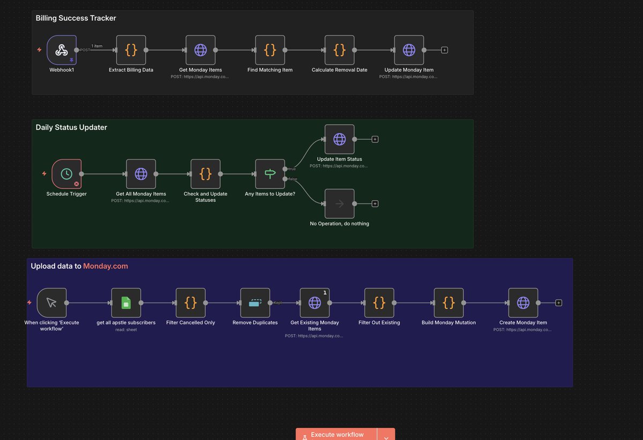Open the Extract Billing Data code node
Image resolution: width=643 pixels, height=440 pixels.
[131, 50]
